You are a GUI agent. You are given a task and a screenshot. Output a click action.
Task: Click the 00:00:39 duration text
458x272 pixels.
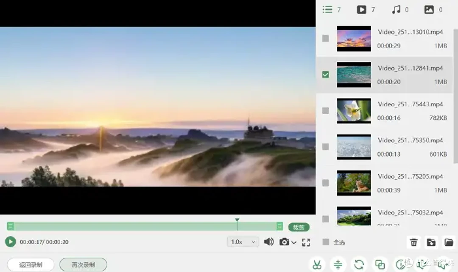coord(389,190)
